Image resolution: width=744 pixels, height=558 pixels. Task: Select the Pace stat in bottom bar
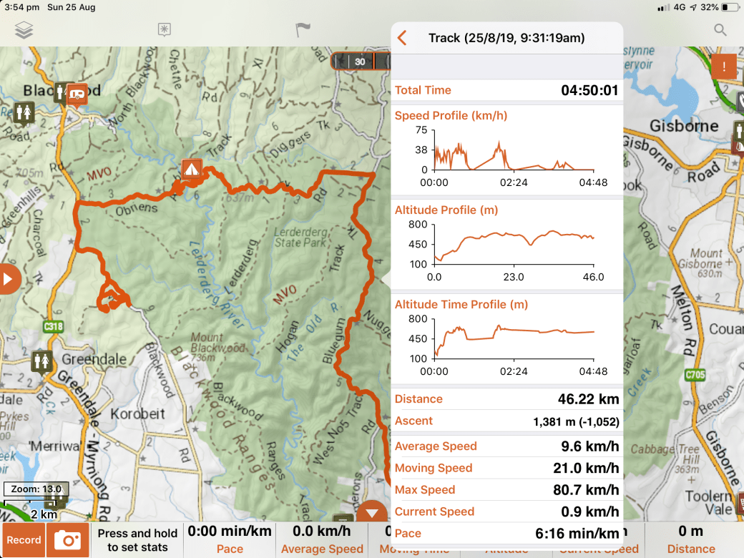[x=230, y=540]
